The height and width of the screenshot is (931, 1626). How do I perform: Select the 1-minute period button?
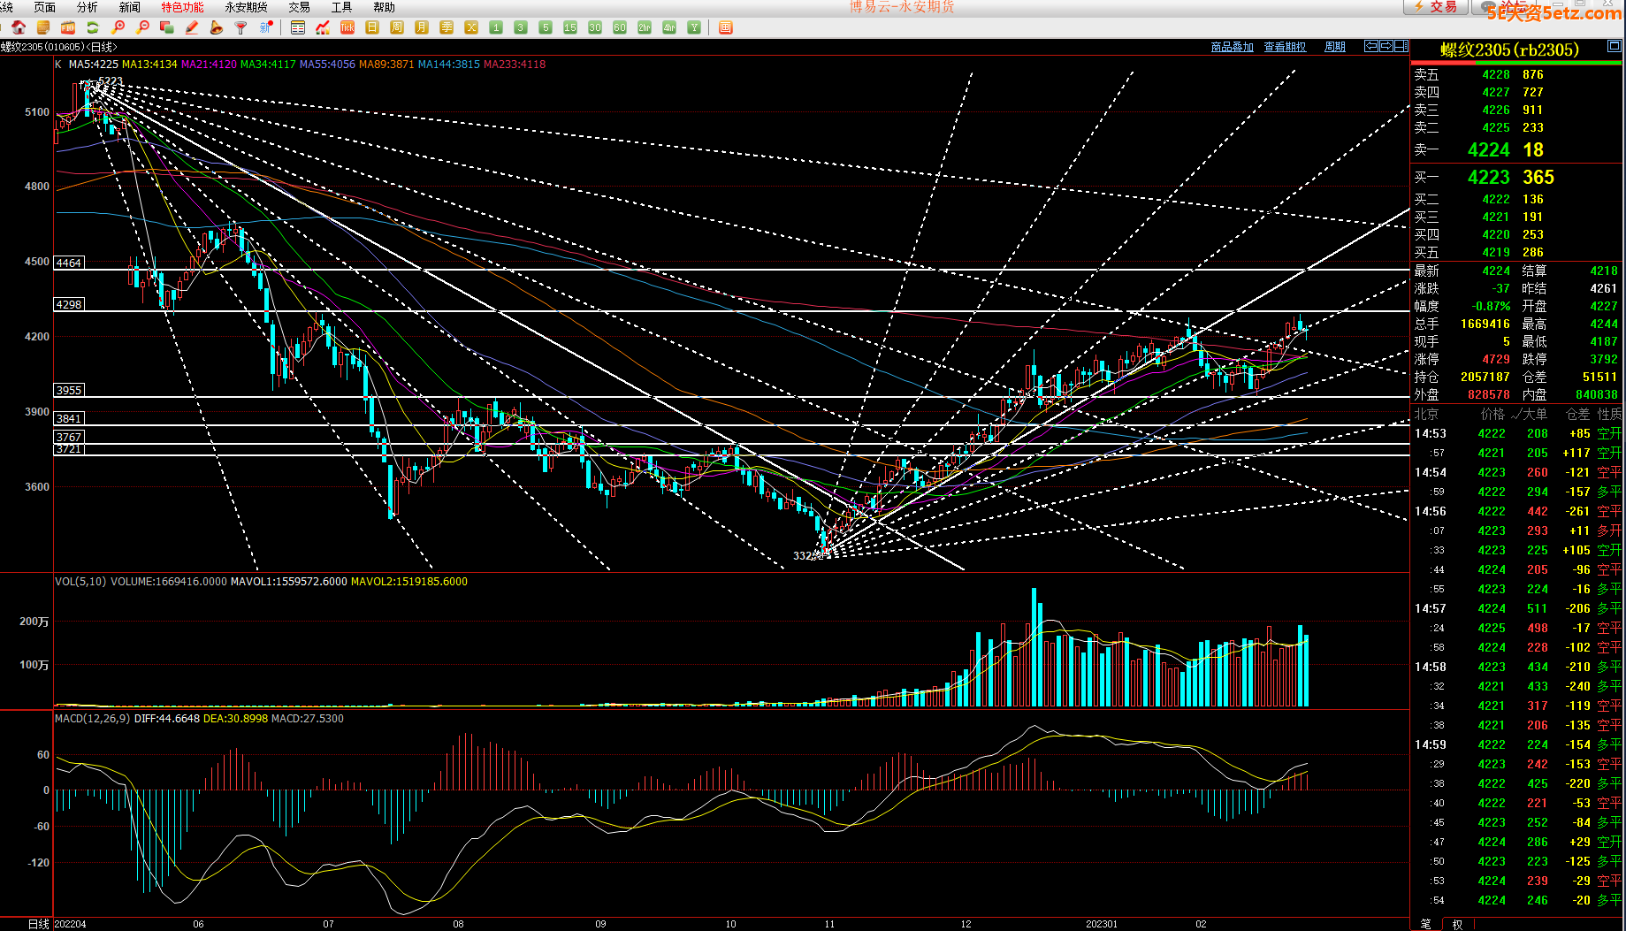[x=496, y=27]
